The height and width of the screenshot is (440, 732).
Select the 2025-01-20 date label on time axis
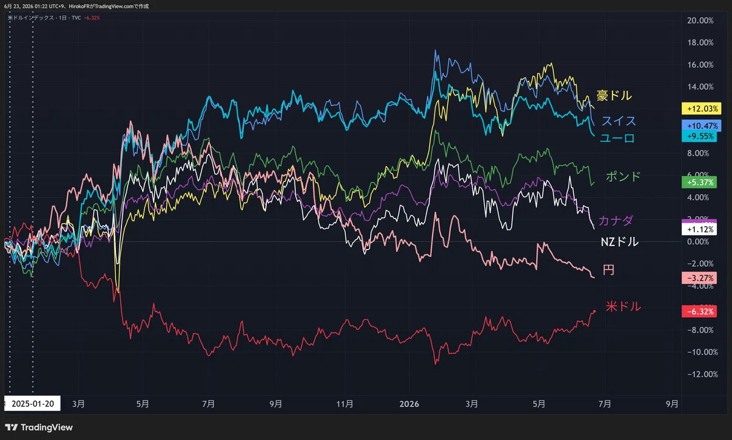(32, 403)
